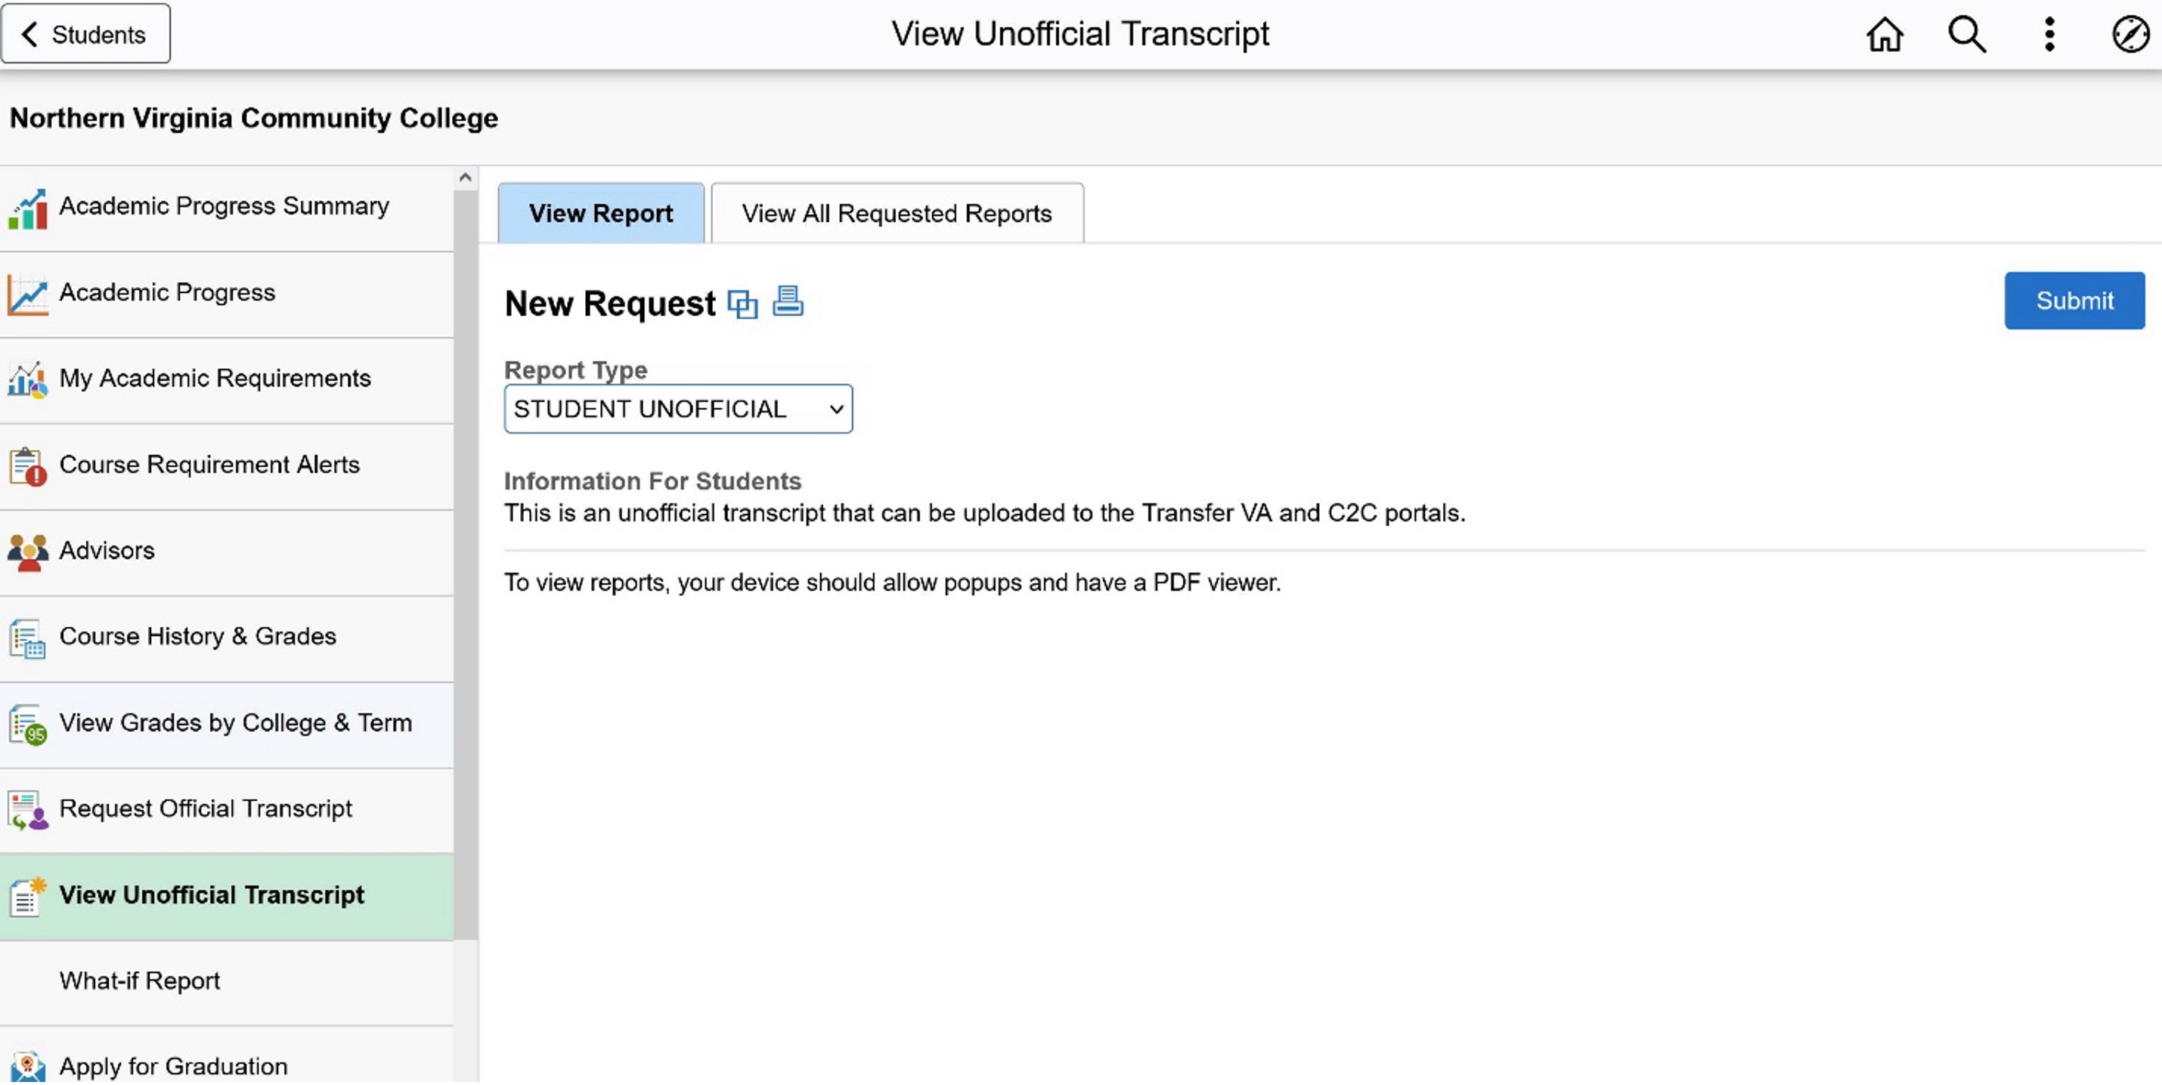Switch to the View Report tab
Screen dimensions: 2162x1085
(601, 213)
